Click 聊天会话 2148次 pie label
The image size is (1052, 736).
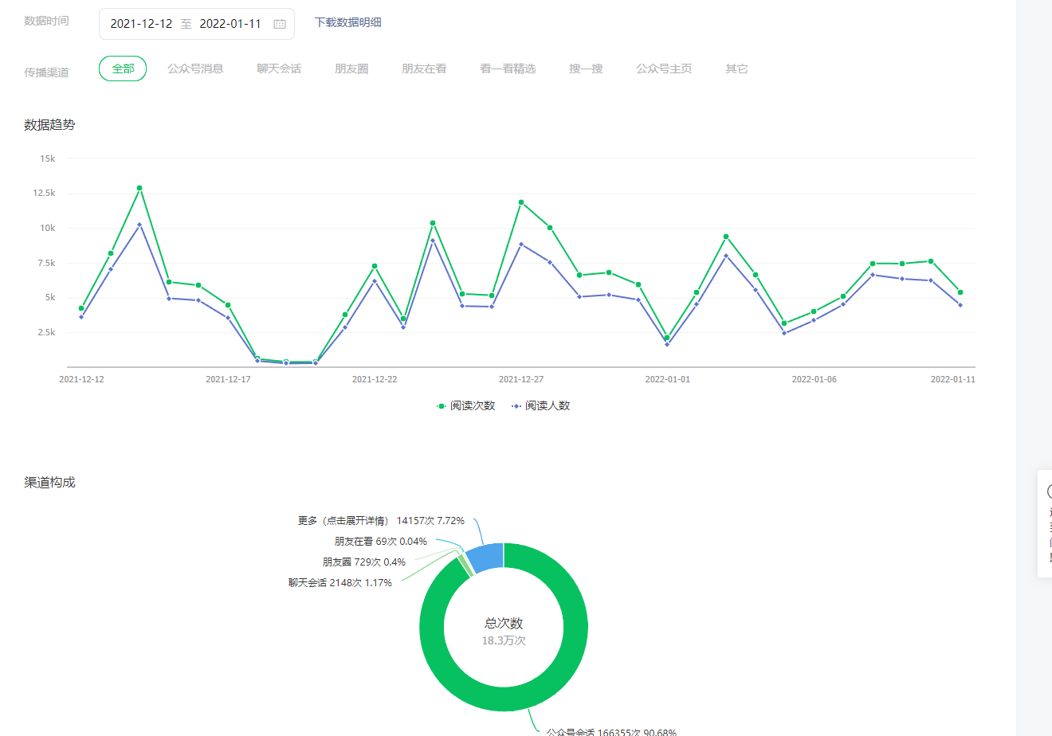[340, 582]
